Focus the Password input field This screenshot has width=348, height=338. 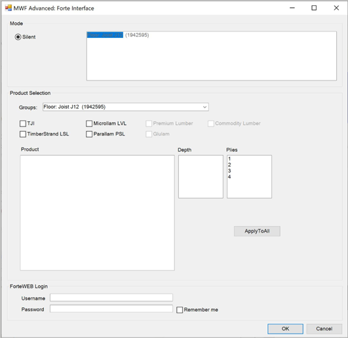111,309
